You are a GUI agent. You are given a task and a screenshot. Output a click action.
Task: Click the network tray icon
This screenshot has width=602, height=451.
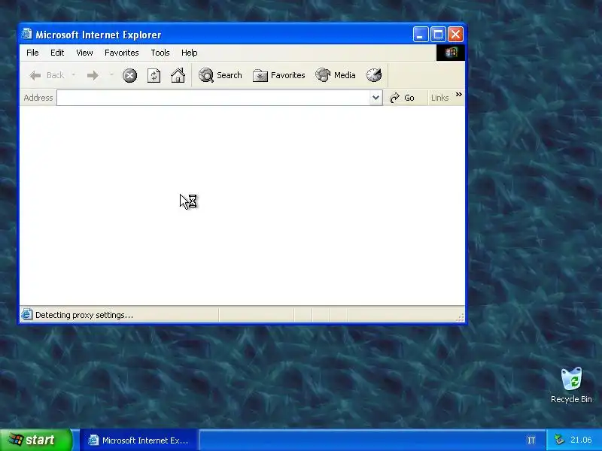coord(559,440)
